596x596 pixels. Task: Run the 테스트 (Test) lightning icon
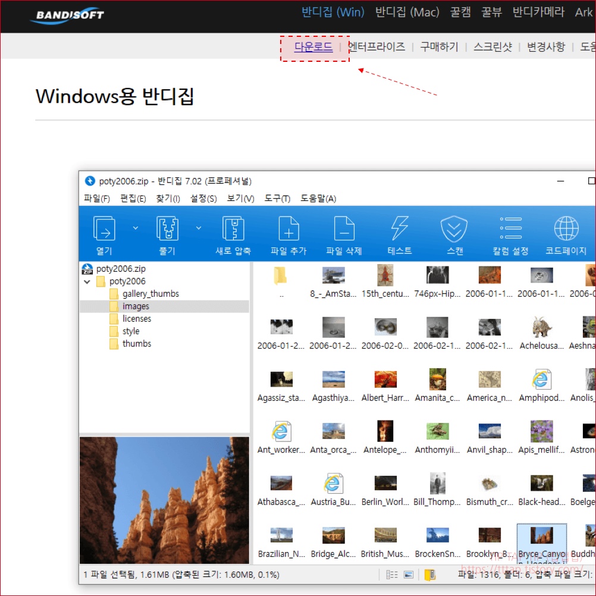point(400,229)
